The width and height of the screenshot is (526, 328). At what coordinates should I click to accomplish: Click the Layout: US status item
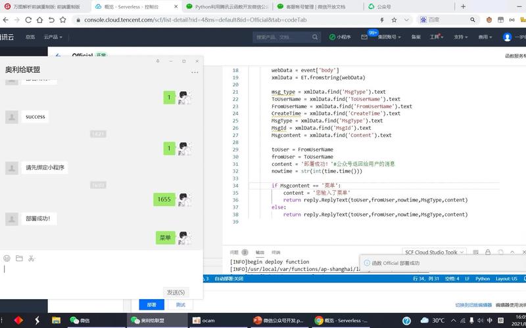click(506, 279)
